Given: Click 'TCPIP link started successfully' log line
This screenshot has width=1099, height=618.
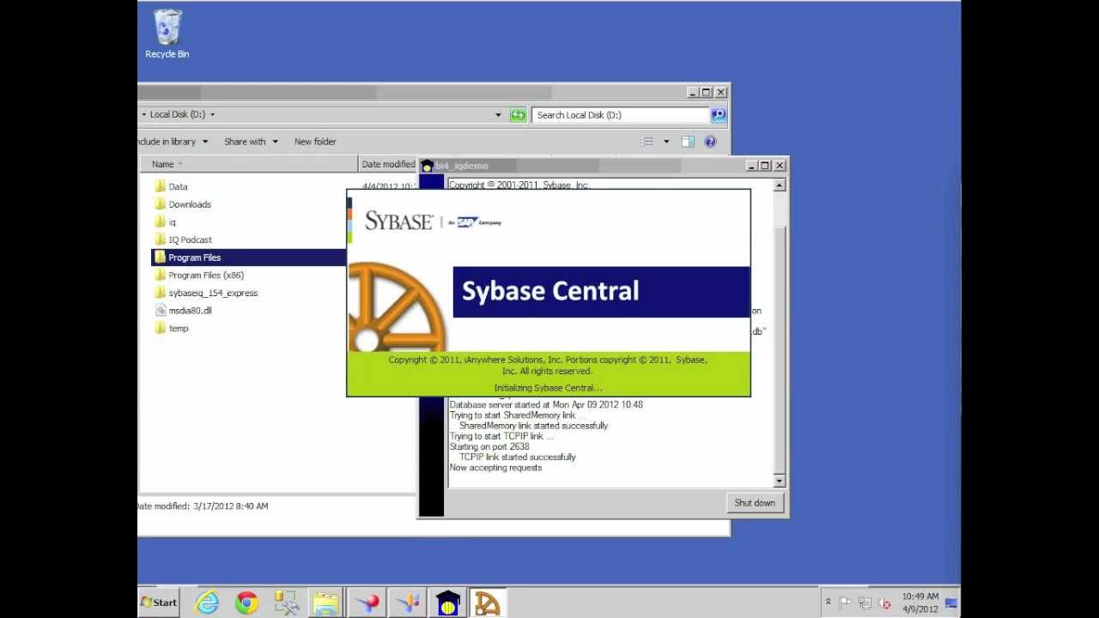Looking at the screenshot, I should click(x=518, y=457).
